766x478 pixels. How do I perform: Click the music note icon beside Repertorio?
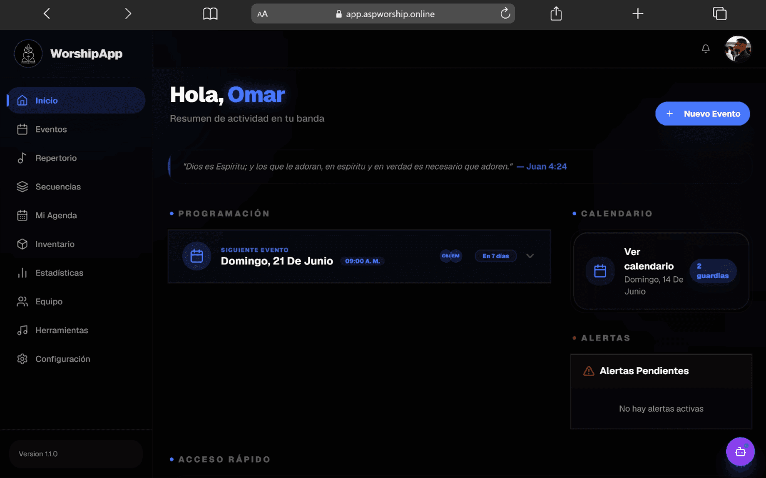click(x=22, y=158)
